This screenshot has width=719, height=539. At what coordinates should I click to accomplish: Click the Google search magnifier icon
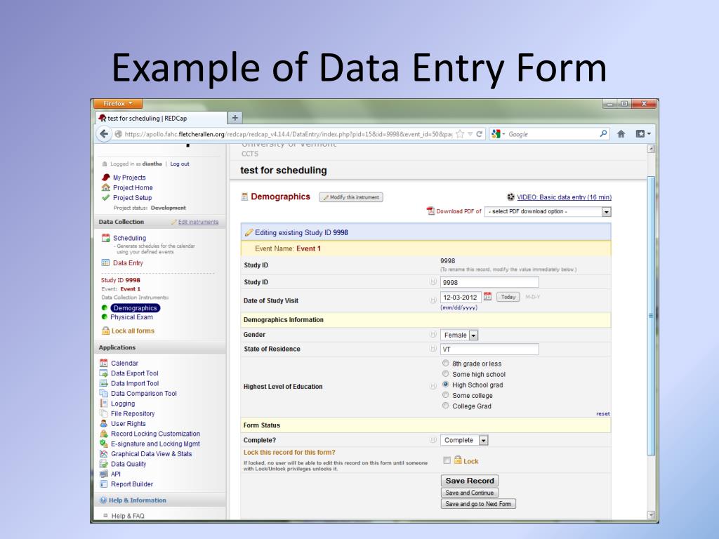click(x=603, y=134)
